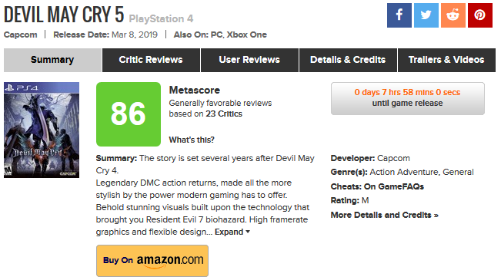Click the PC platform link
501x280 pixels.
click(216, 35)
